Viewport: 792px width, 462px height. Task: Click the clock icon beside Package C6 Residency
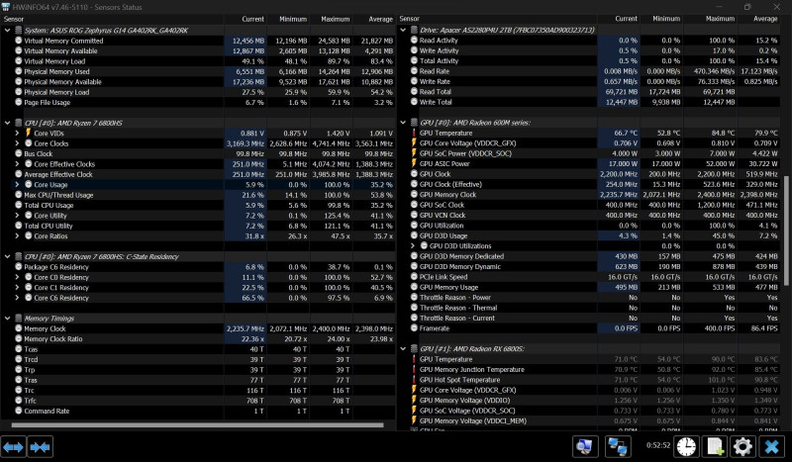[19, 266]
